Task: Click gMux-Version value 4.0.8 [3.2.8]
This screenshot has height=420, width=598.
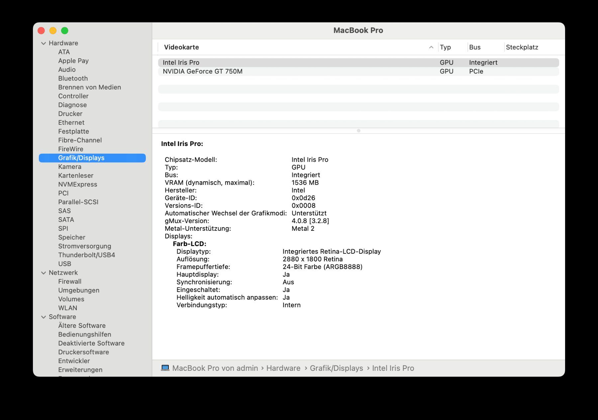Action: [x=310, y=221]
